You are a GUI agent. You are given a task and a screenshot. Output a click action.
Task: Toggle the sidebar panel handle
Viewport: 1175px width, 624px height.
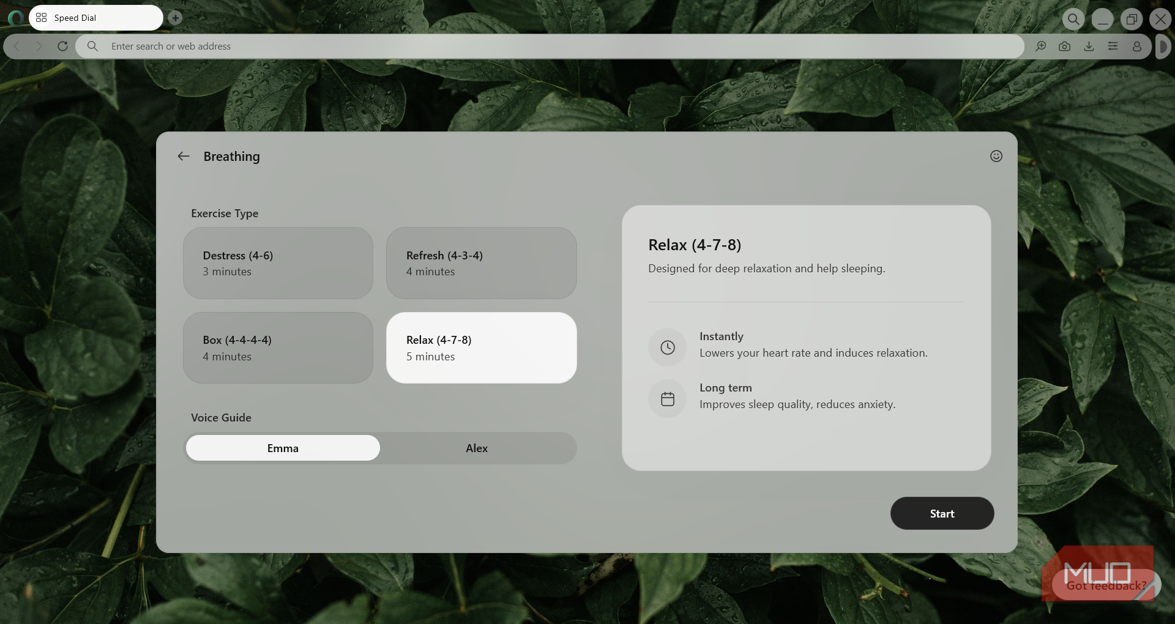pos(1163,46)
